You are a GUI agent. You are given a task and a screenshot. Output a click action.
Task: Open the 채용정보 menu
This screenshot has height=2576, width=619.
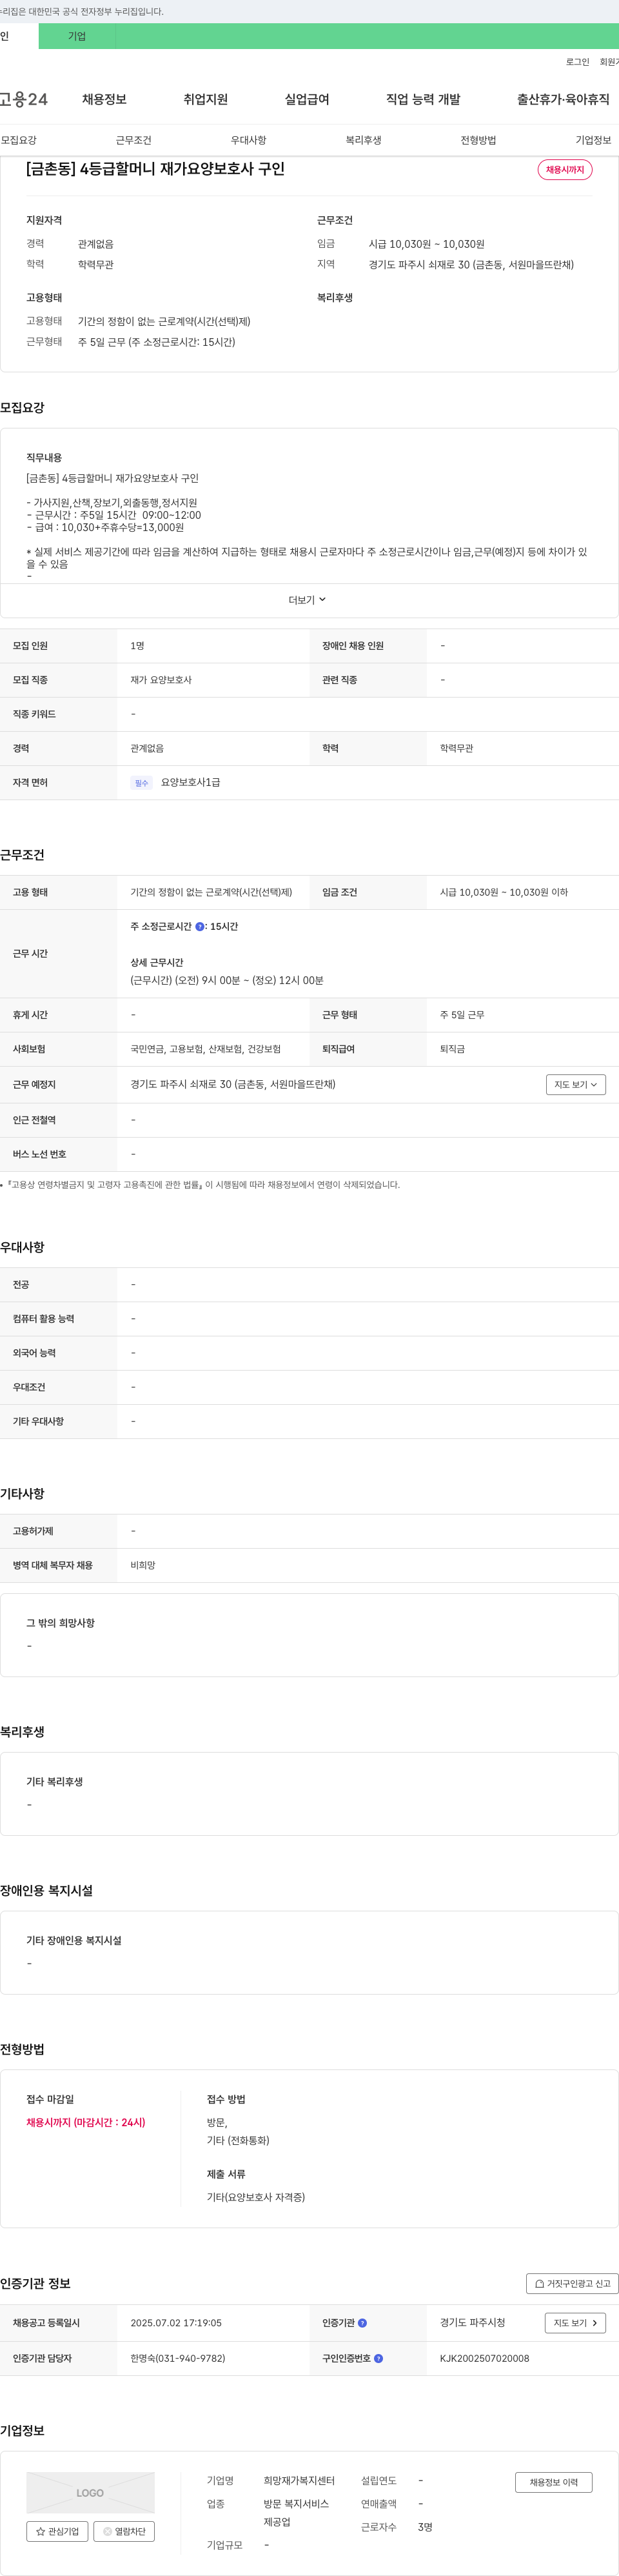(x=104, y=99)
